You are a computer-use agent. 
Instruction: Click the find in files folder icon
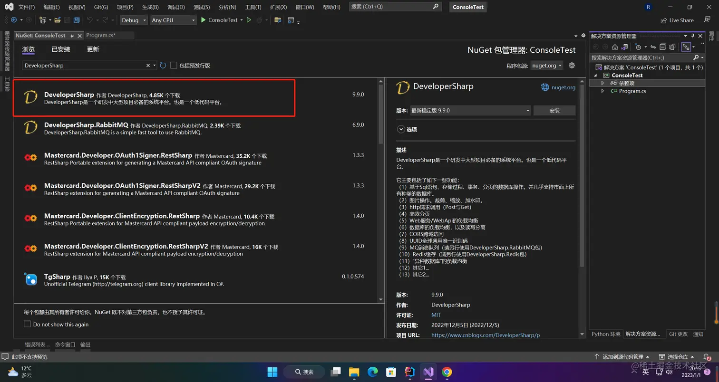click(x=278, y=20)
